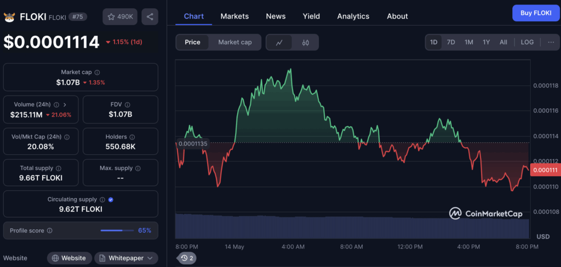Screen dimensions: 561x267
Task: Click the 1.15% (1d) price change
Action: (x=124, y=42)
